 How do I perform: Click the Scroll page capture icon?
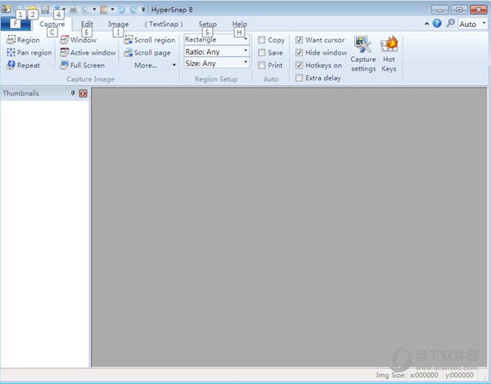tap(128, 52)
